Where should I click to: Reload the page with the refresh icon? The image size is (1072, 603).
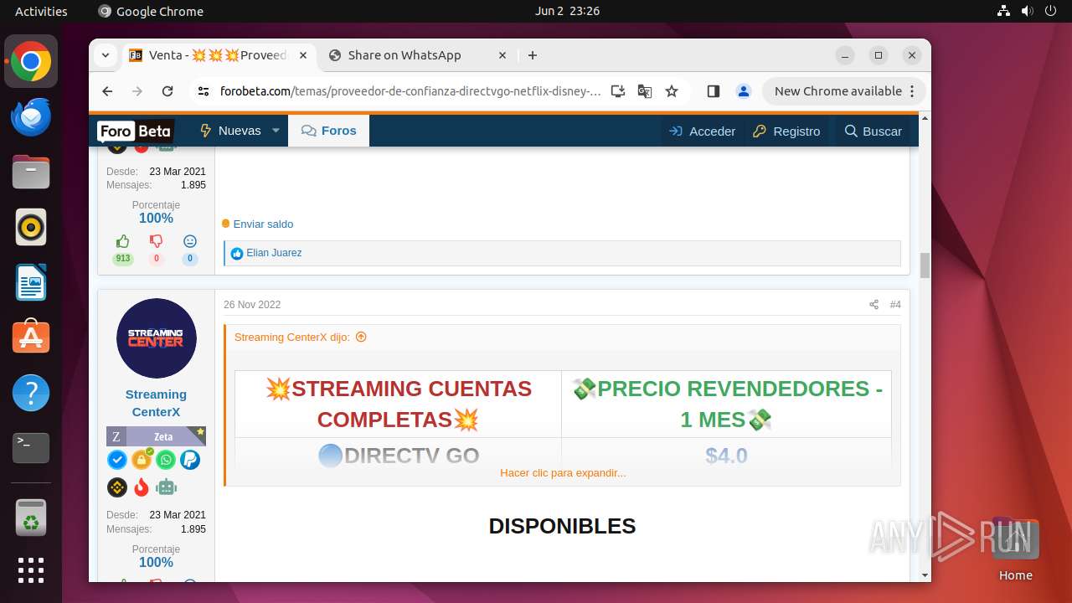coord(167,91)
